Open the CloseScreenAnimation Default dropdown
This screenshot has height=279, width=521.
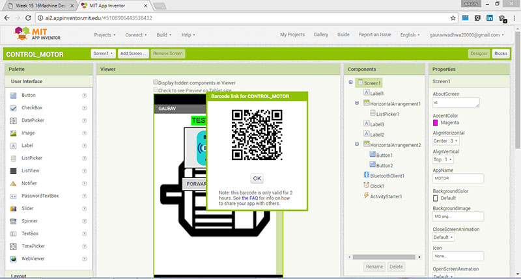(444, 237)
